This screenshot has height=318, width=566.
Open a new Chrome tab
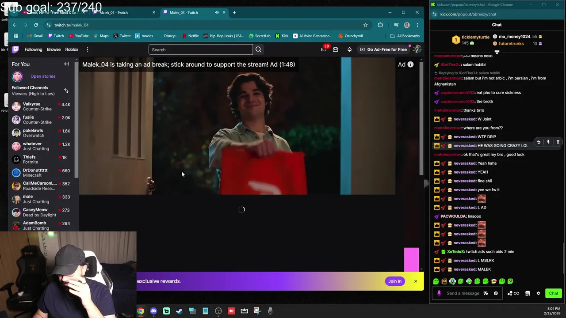click(x=234, y=12)
